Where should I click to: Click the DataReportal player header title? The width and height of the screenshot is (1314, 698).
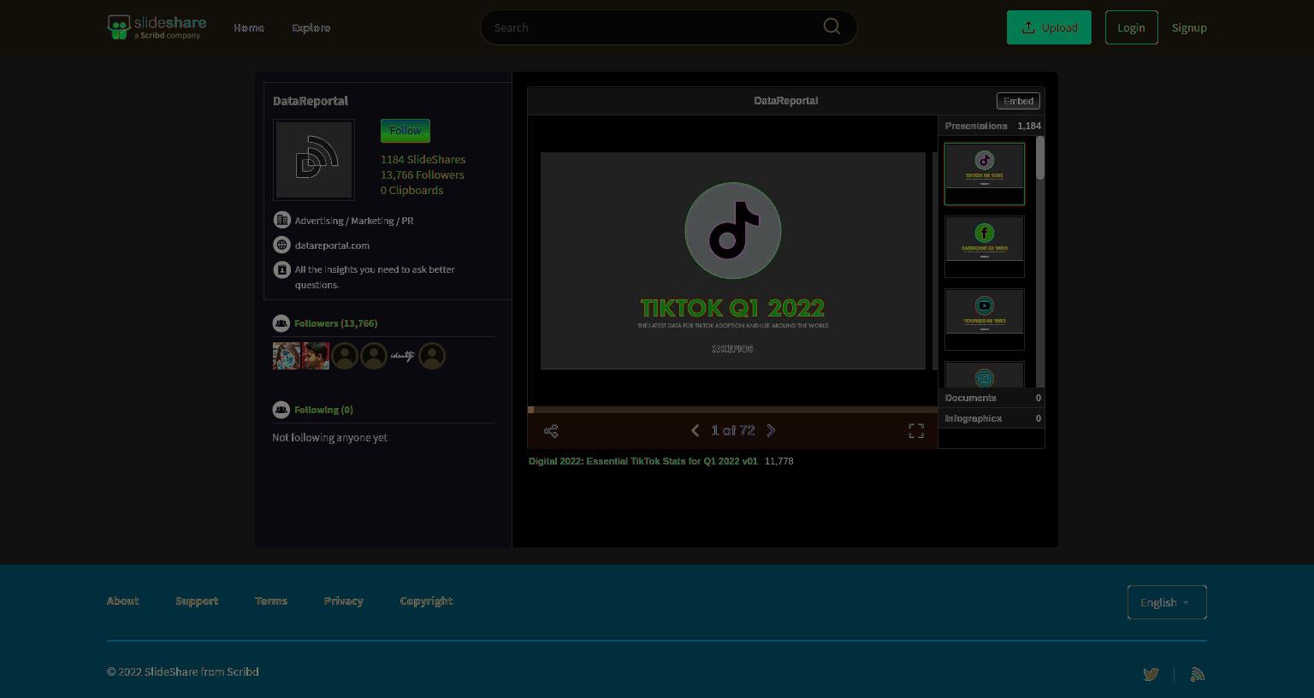(785, 101)
